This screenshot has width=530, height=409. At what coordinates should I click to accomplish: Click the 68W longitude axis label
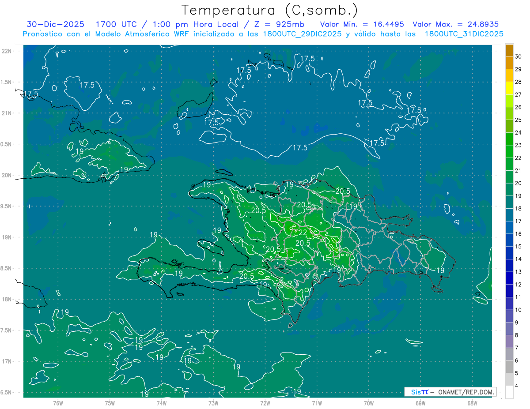pos(472,403)
